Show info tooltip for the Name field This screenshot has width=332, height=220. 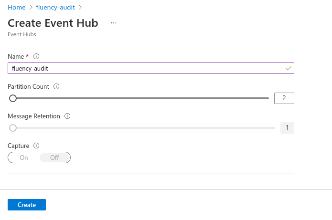pos(36,56)
